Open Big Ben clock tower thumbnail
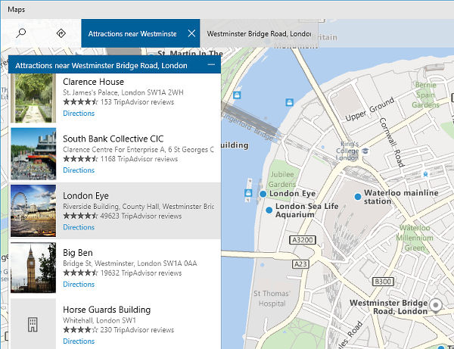454x349 pixels. pyautogui.click(x=33, y=268)
